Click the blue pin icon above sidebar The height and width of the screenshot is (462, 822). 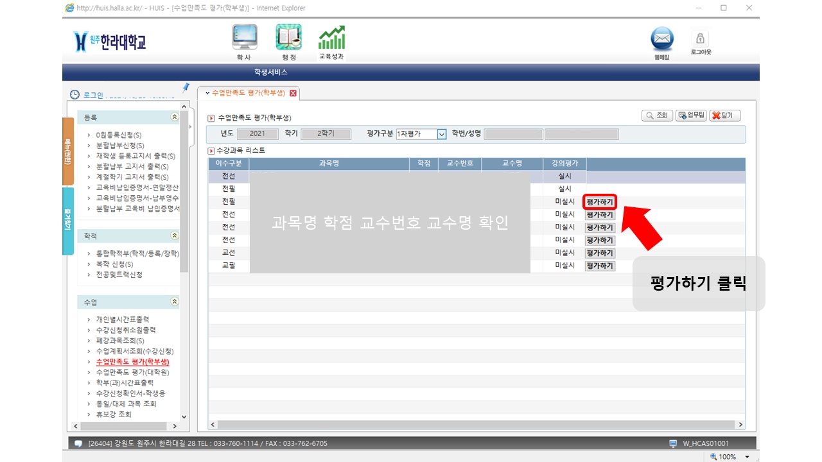pyautogui.click(x=186, y=87)
